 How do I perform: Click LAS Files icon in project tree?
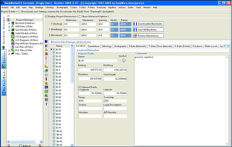(x=13, y=47)
